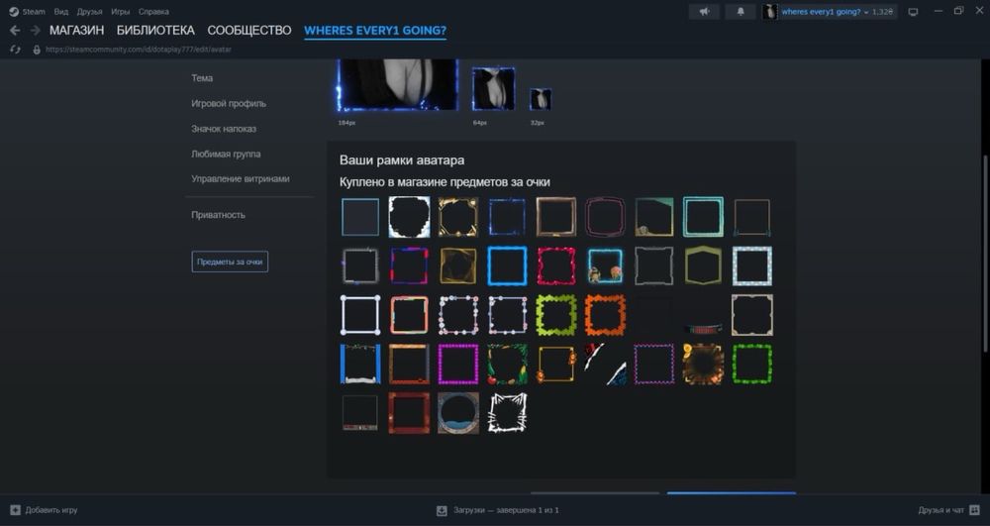Screen dimensions: 990x526
Task: Select the white square with corner dots frame
Action: [x=360, y=314]
